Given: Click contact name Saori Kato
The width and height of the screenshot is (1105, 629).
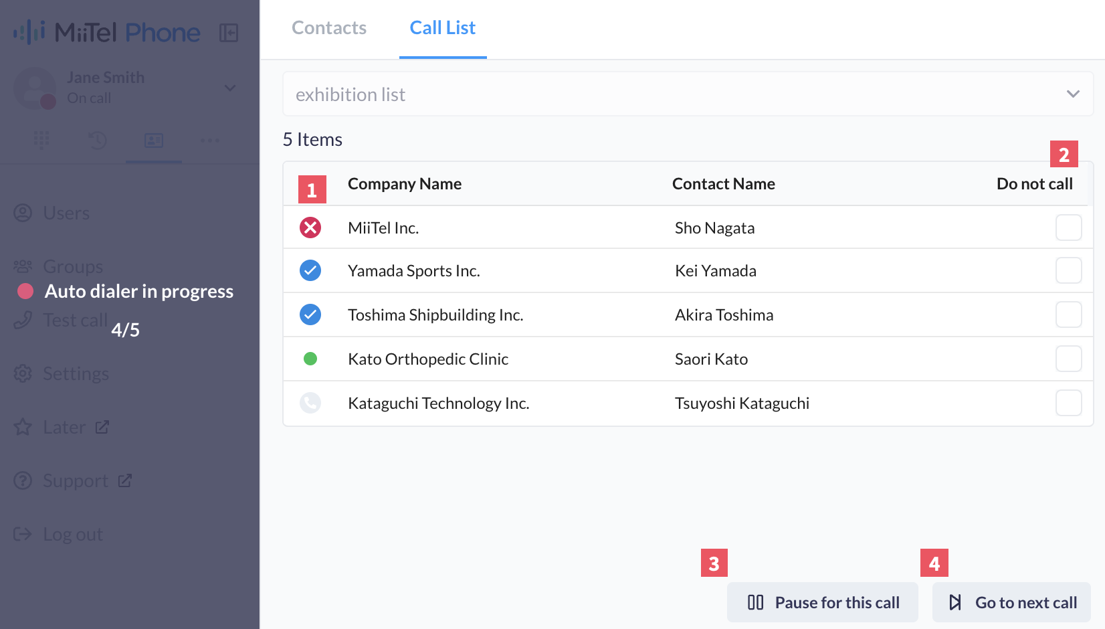Looking at the screenshot, I should pyautogui.click(x=711, y=359).
